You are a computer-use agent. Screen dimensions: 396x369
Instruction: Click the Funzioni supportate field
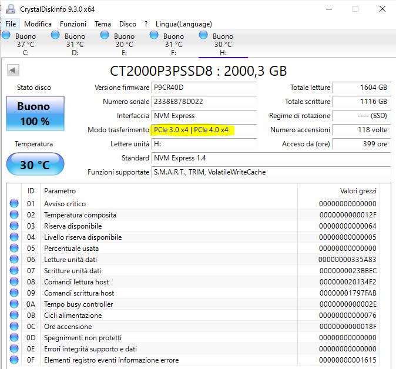271,172
